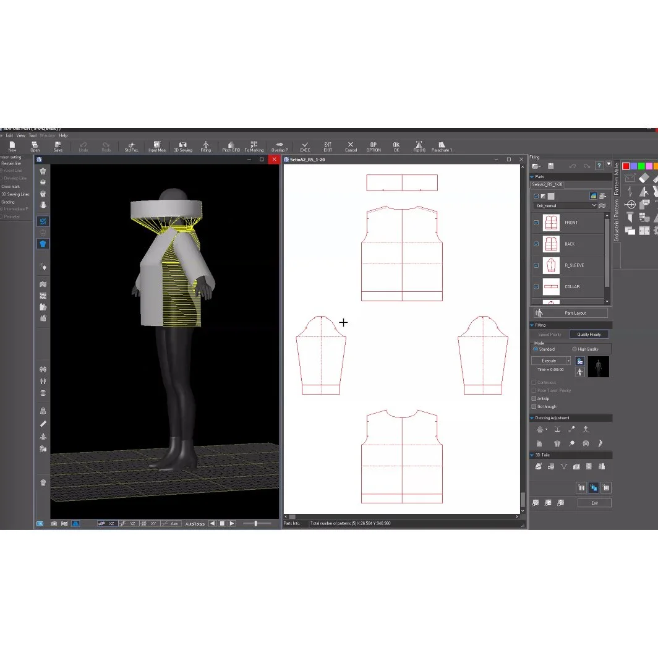The height and width of the screenshot is (658, 658).
Task: Select the Parachute 1 tool
Action: tap(442, 147)
